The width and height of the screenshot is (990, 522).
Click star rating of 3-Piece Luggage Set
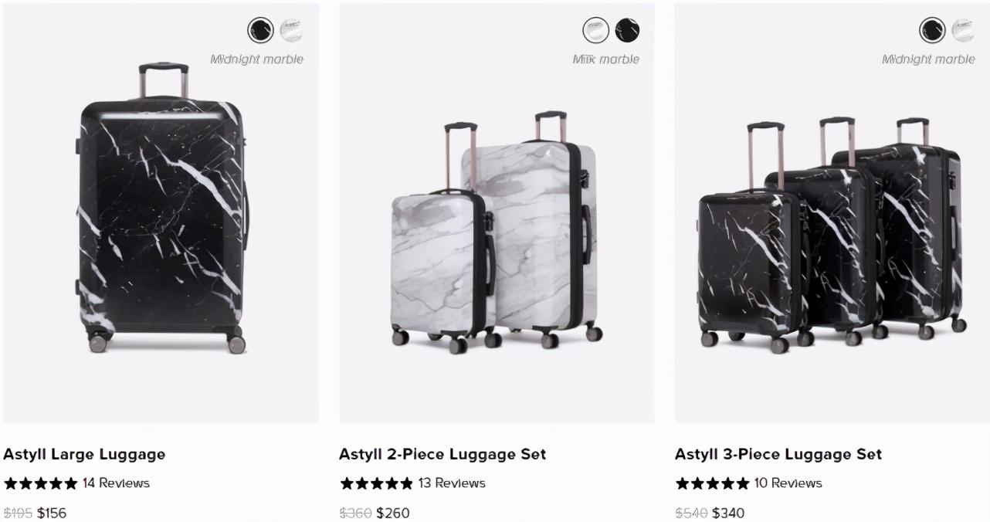pos(713,483)
